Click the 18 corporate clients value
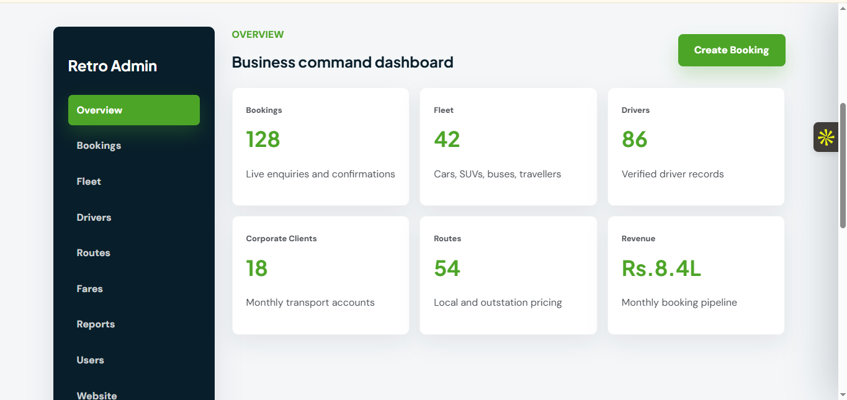Screen dimensions: 847x400 (257, 268)
